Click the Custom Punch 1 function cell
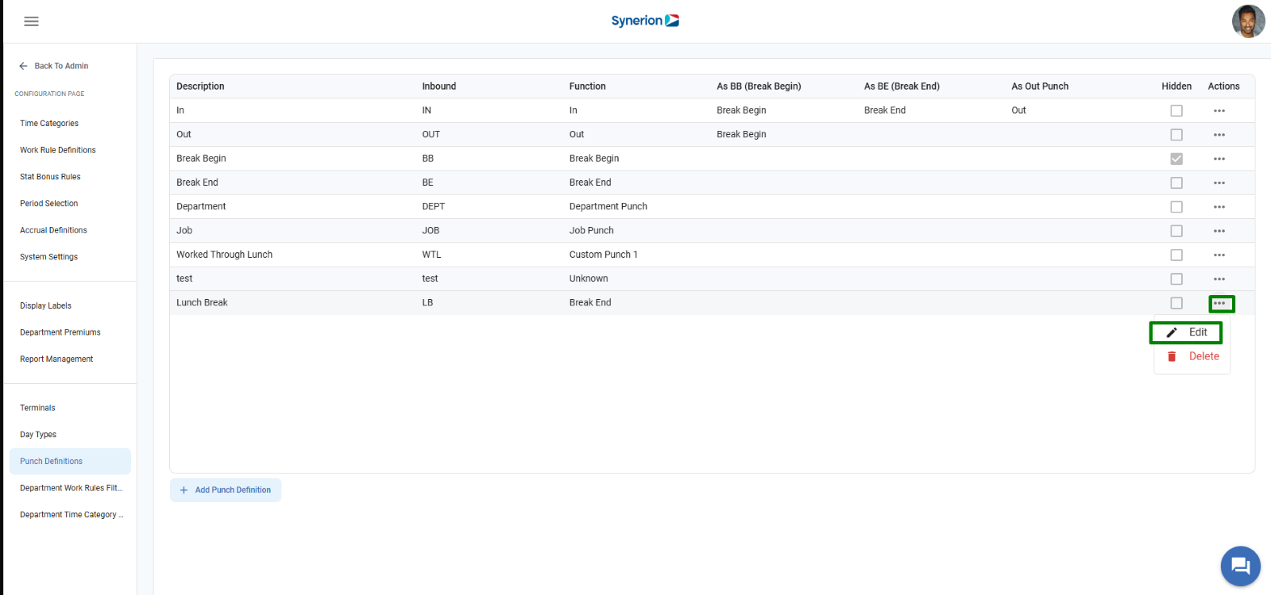The image size is (1271, 595). (x=604, y=255)
